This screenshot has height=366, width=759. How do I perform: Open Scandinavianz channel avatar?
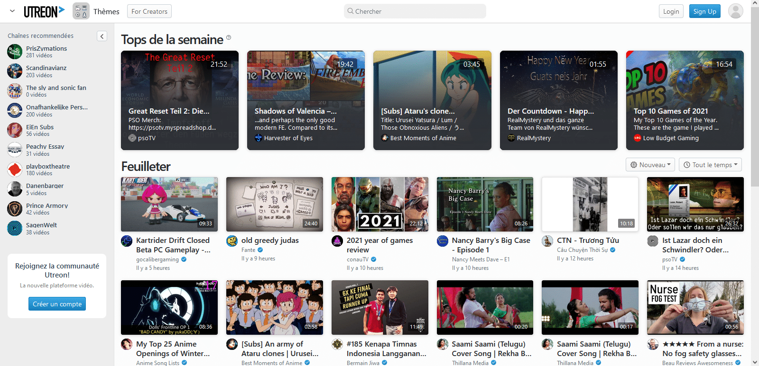click(15, 71)
